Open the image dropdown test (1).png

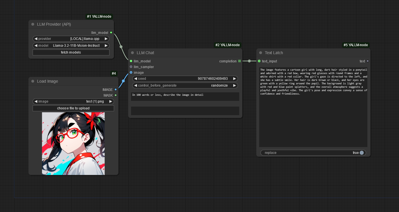click(x=73, y=101)
